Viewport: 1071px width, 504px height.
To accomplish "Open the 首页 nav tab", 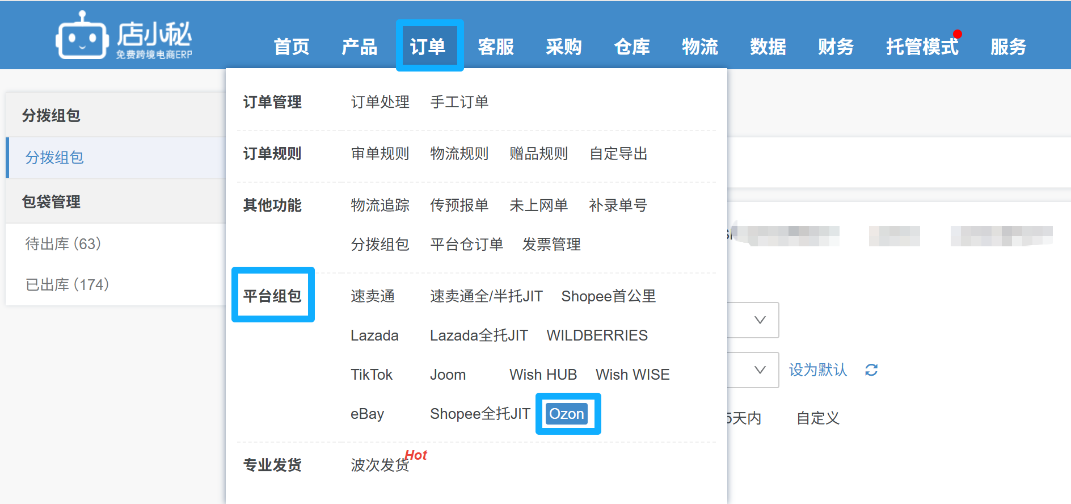I will (x=292, y=47).
